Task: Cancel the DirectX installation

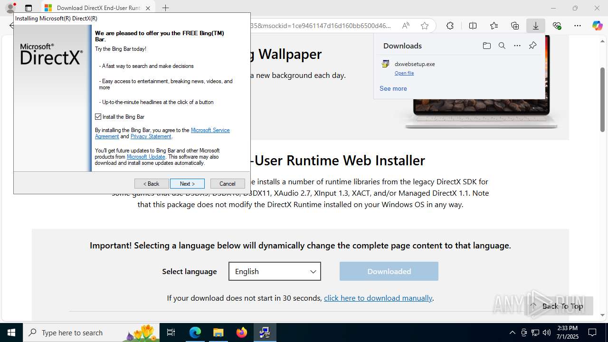Action: pos(228,183)
